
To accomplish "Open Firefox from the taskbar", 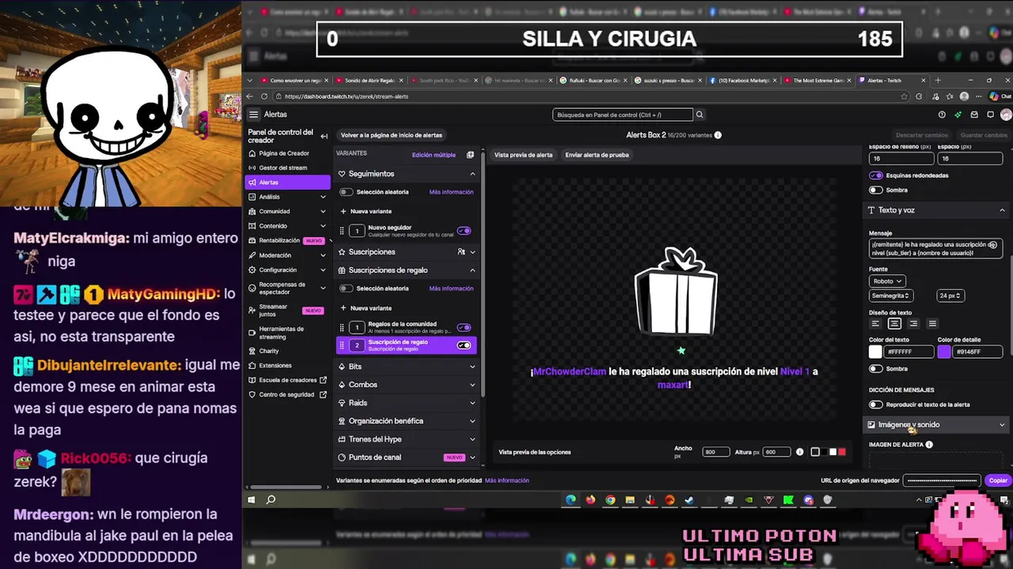I will pyautogui.click(x=590, y=499).
